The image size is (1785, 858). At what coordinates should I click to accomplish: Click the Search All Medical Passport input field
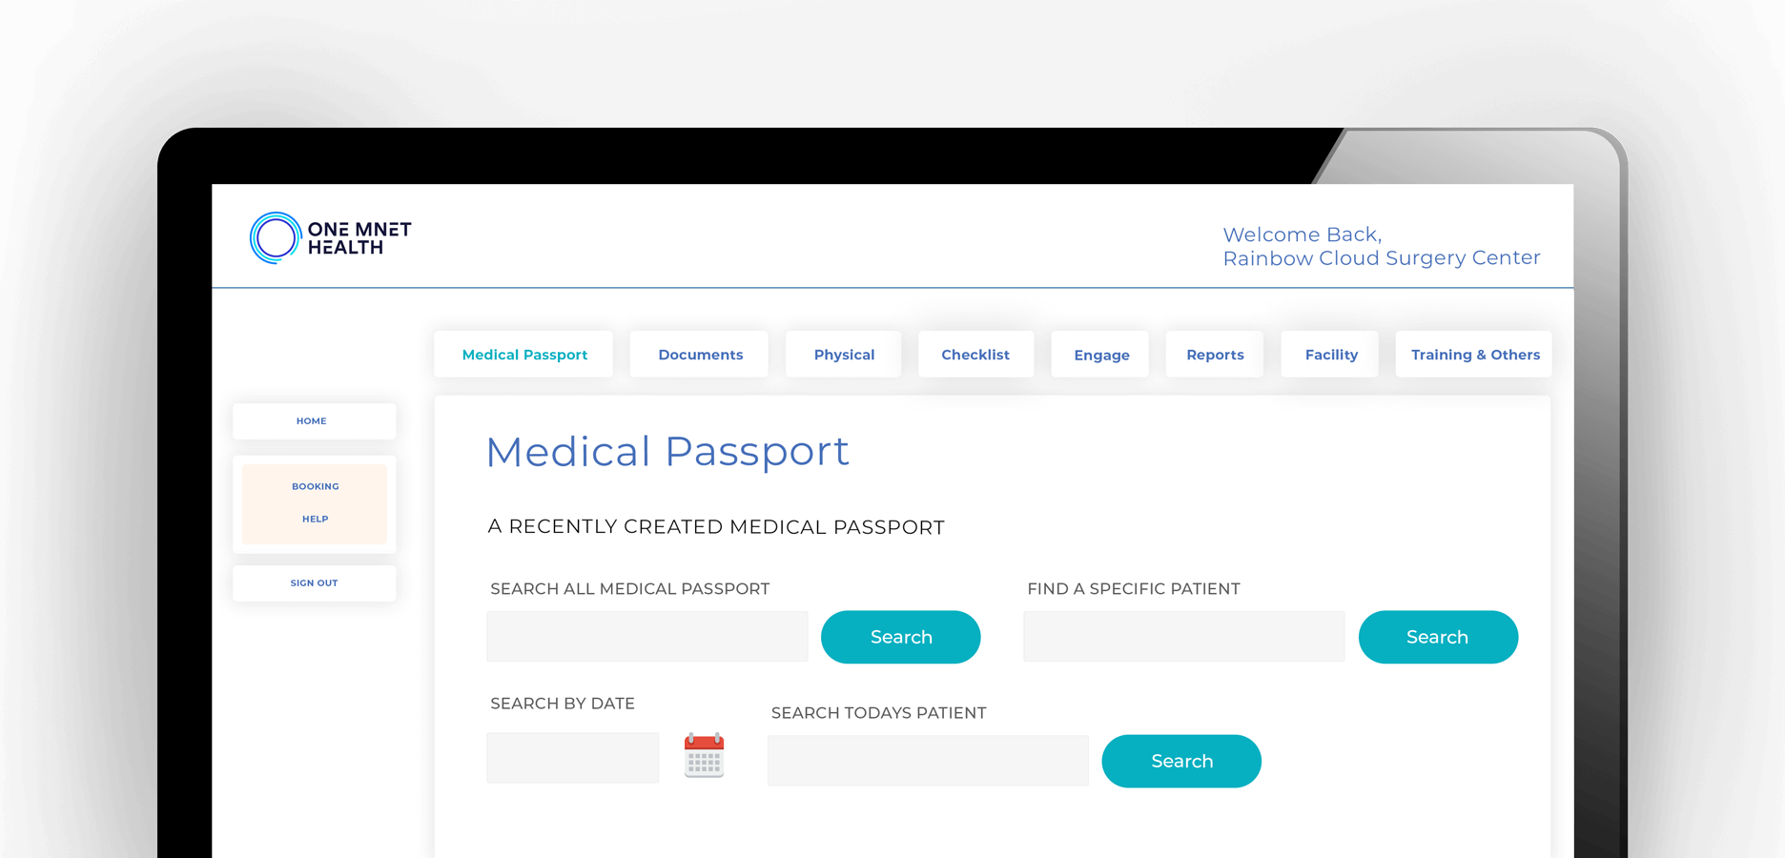coord(647,637)
